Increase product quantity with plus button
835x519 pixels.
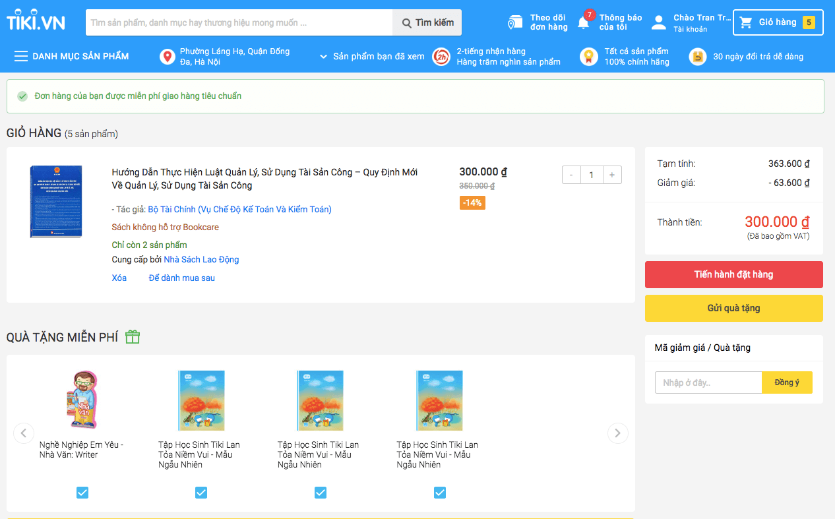pos(611,175)
